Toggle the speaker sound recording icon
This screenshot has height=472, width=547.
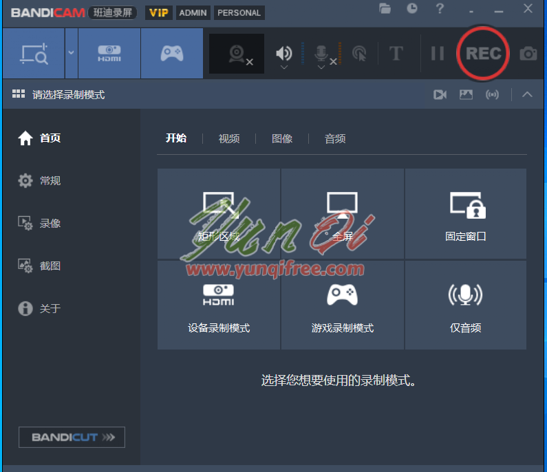click(x=284, y=53)
